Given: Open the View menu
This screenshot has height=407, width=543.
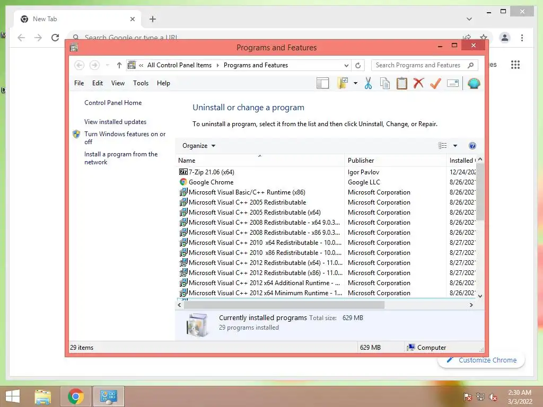Looking at the screenshot, I should pos(118,83).
